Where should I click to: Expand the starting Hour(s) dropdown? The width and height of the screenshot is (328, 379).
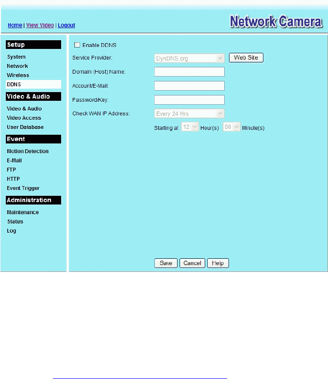tap(190, 127)
